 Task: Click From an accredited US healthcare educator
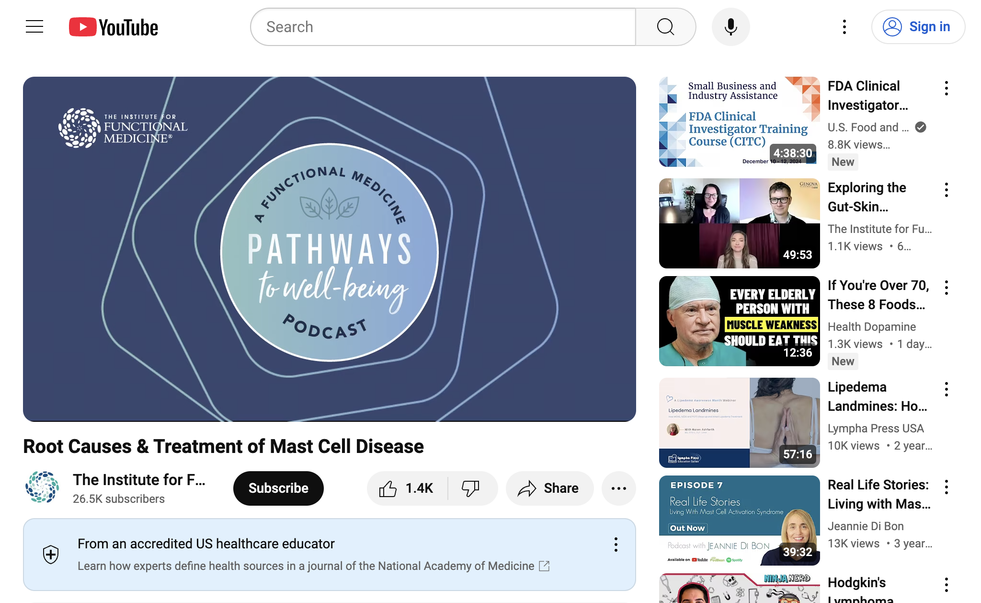click(x=206, y=544)
